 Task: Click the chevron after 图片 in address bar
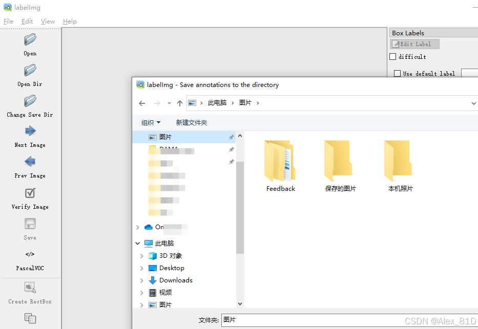[258, 103]
